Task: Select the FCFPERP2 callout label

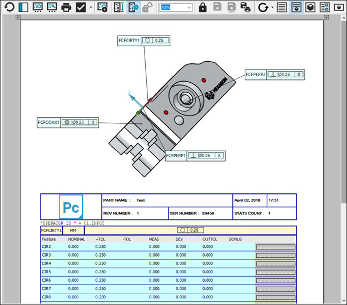Action: pos(256,74)
